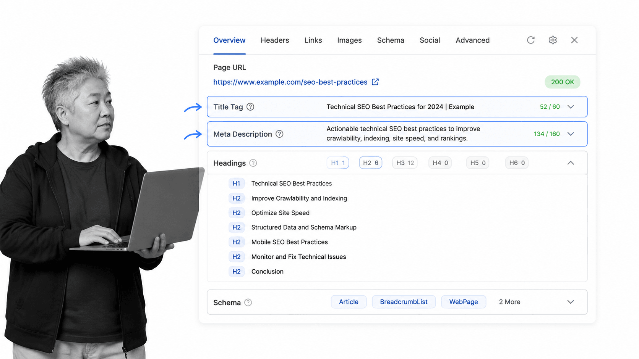The image size is (639, 359).
Task: Click the H1 badge beside Technical SEO Best Practices
Action: [x=237, y=184]
